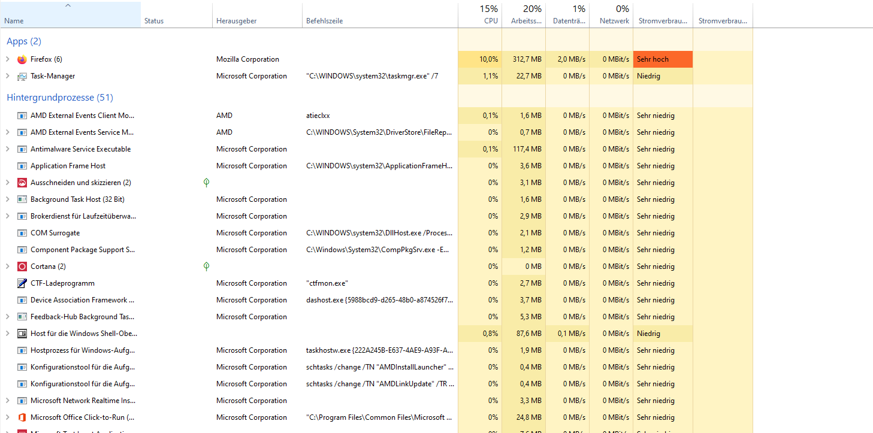Click the Feedback-Hub Background Task icon
This screenshot has width=873, height=433.
pyautogui.click(x=22, y=317)
